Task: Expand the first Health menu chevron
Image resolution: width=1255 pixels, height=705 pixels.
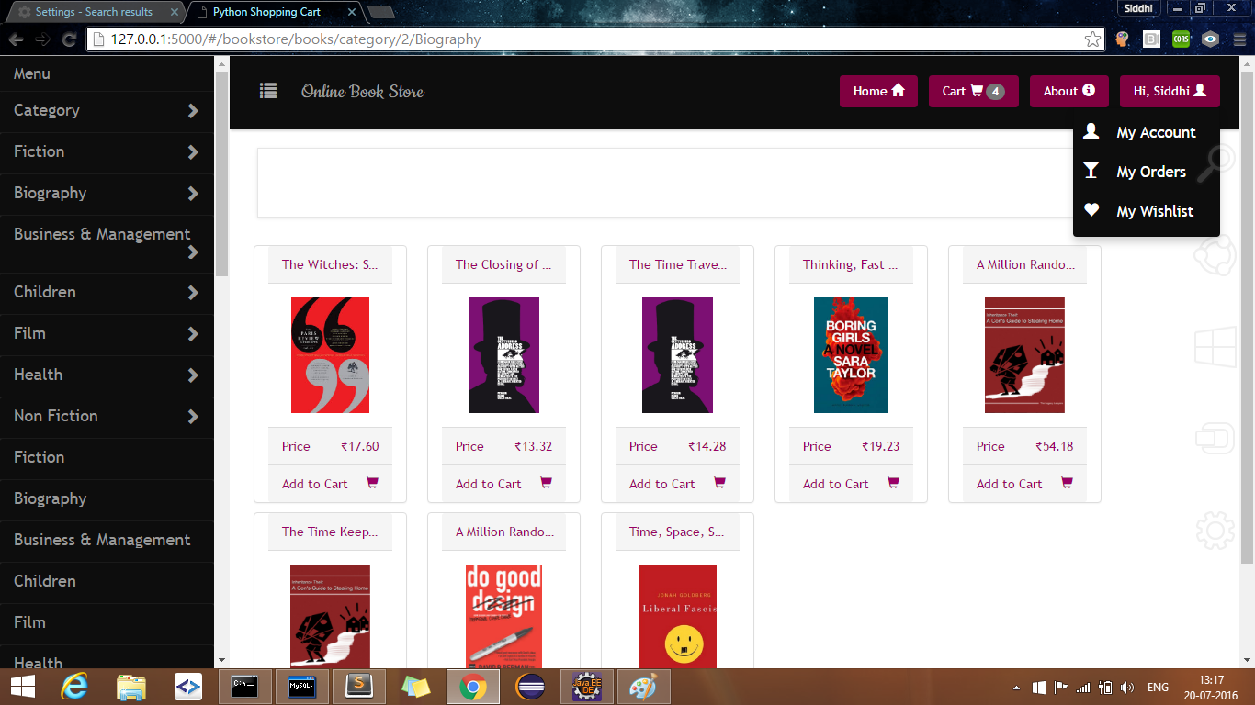Action: [x=193, y=375]
